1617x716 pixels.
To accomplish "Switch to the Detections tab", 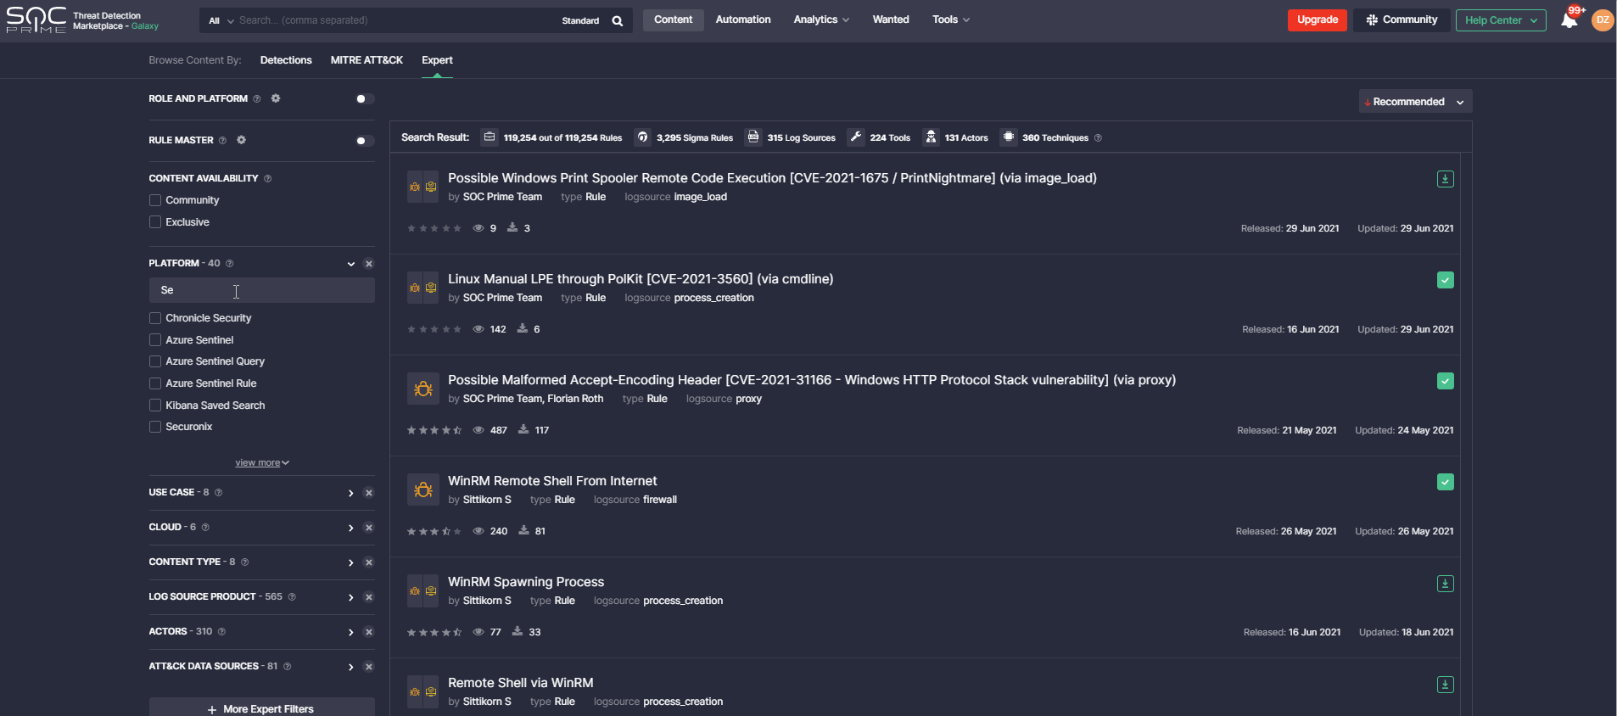I will (x=286, y=60).
